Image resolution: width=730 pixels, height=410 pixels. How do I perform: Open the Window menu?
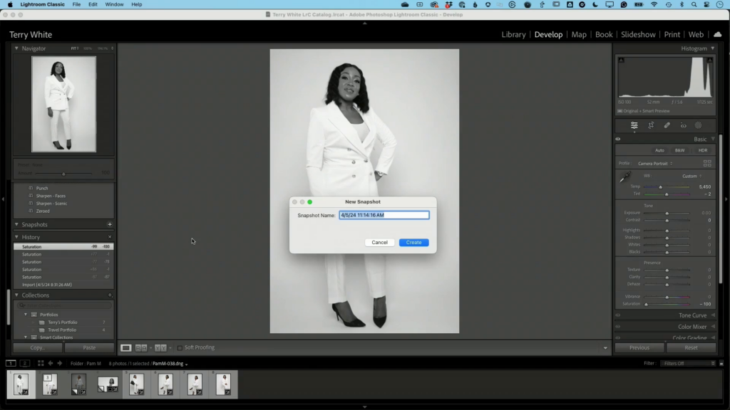coord(114,5)
